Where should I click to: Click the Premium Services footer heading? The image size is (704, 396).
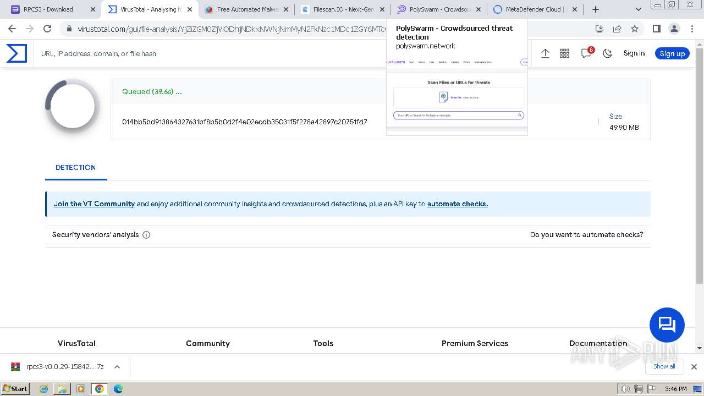tap(475, 343)
